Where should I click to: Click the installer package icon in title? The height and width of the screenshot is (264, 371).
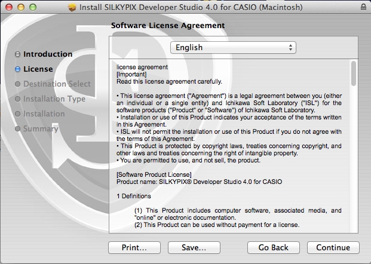pos(72,7)
